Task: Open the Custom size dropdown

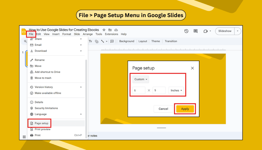Action: click(141, 79)
